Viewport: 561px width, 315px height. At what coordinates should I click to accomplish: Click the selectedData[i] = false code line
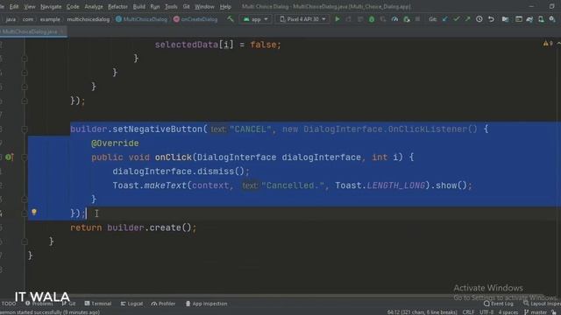click(218, 45)
